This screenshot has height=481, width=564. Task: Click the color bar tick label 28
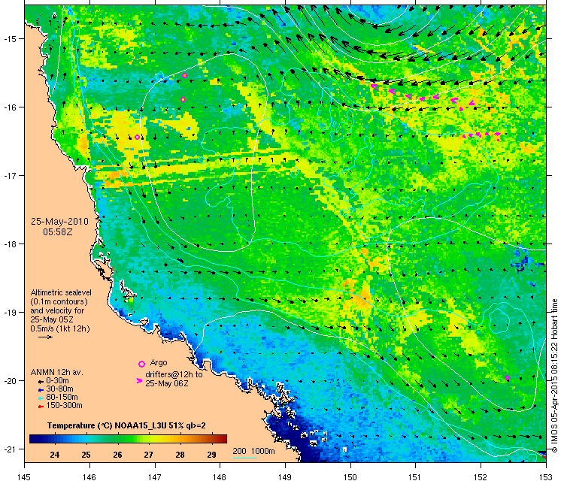tap(180, 455)
